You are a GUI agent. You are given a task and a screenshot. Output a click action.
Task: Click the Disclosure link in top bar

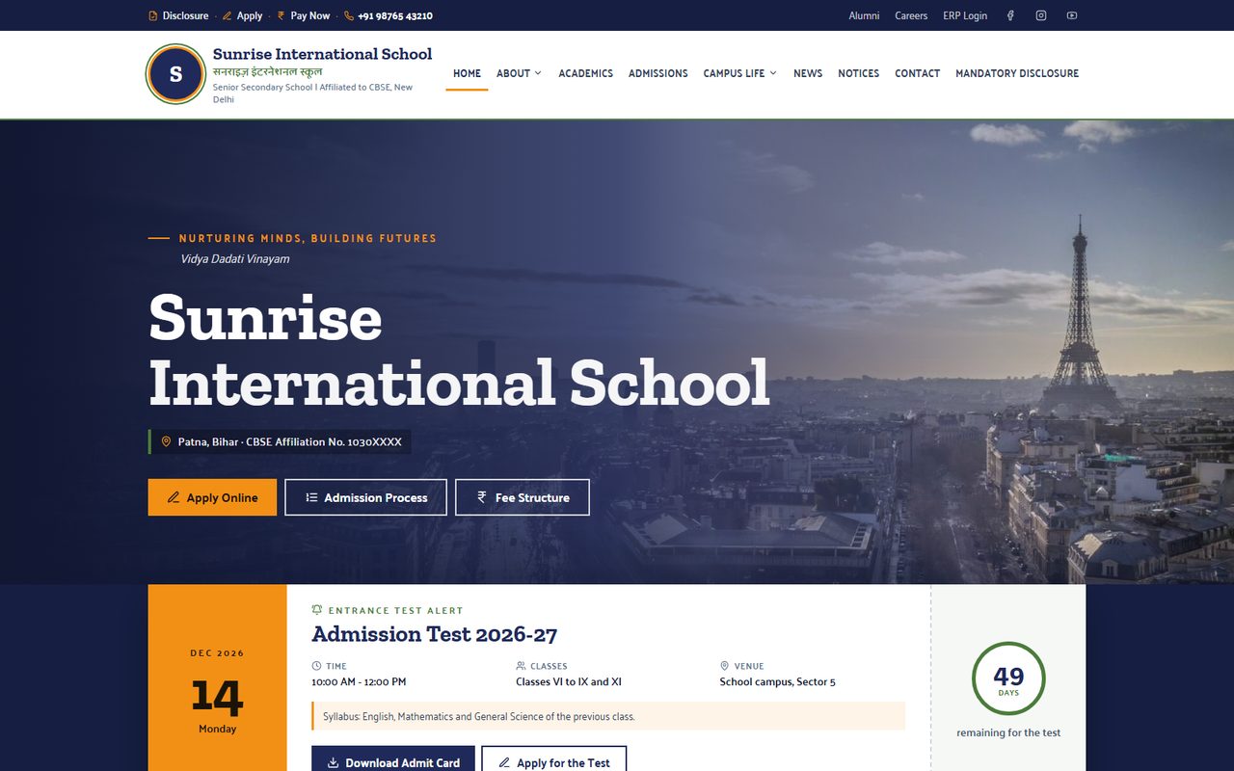pyautogui.click(x=178, y=15)
